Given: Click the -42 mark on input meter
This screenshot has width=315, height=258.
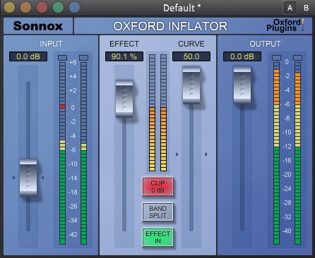Looking at the screenshot, I should coord(73,235).
